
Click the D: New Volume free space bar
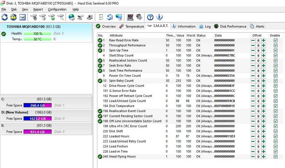pyautogui.click(x=37, y=119)
